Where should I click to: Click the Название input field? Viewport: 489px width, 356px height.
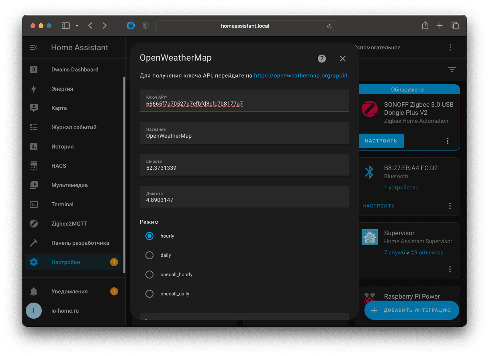244,133
